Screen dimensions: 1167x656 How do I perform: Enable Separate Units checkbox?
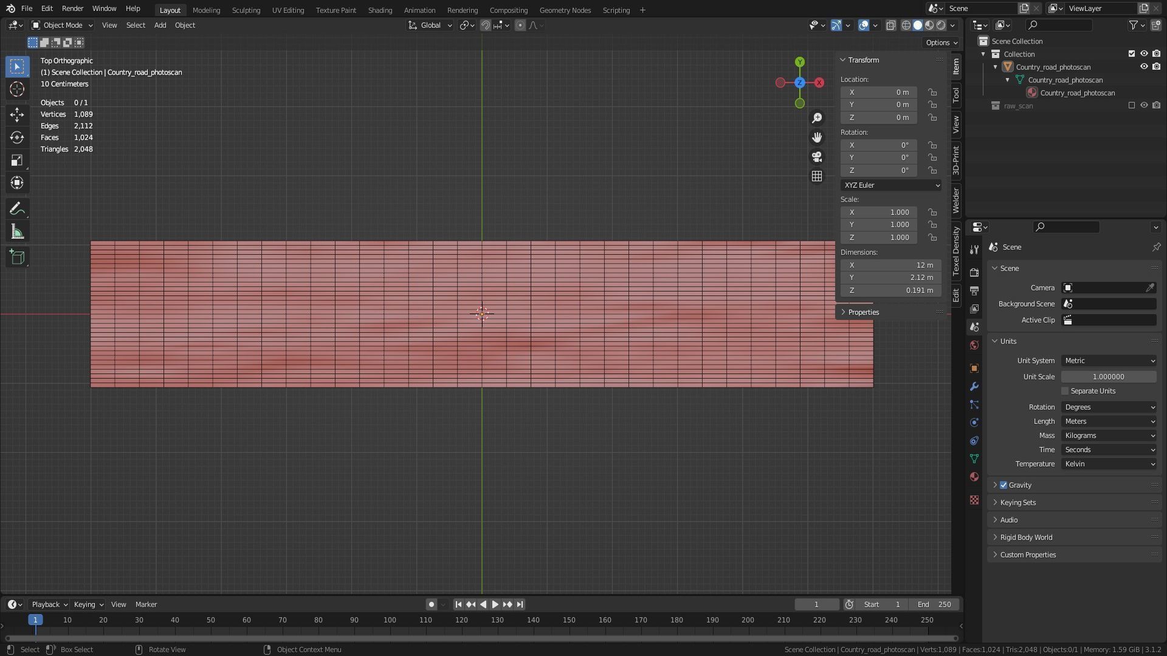tap(1065, 391)
